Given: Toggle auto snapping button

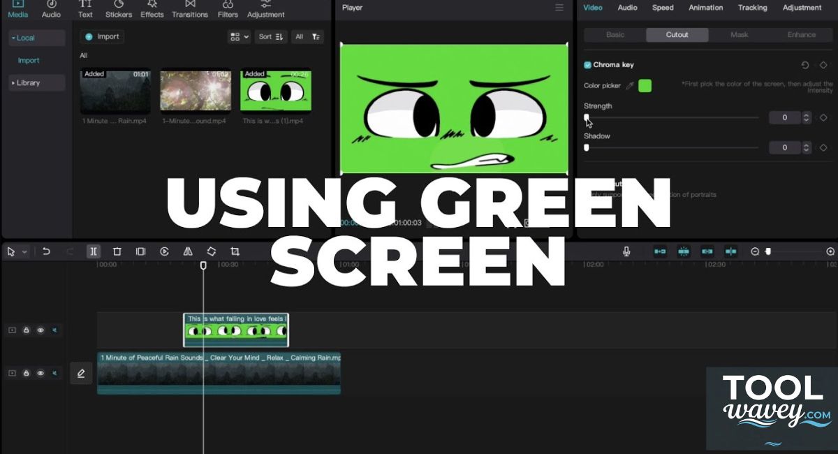Looking at the screenshot, I should click(684, 251).
